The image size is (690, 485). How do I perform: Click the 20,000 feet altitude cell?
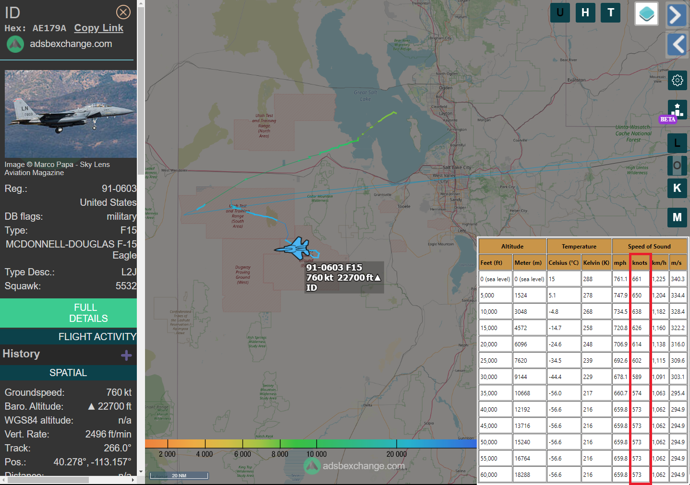[496, 344]
